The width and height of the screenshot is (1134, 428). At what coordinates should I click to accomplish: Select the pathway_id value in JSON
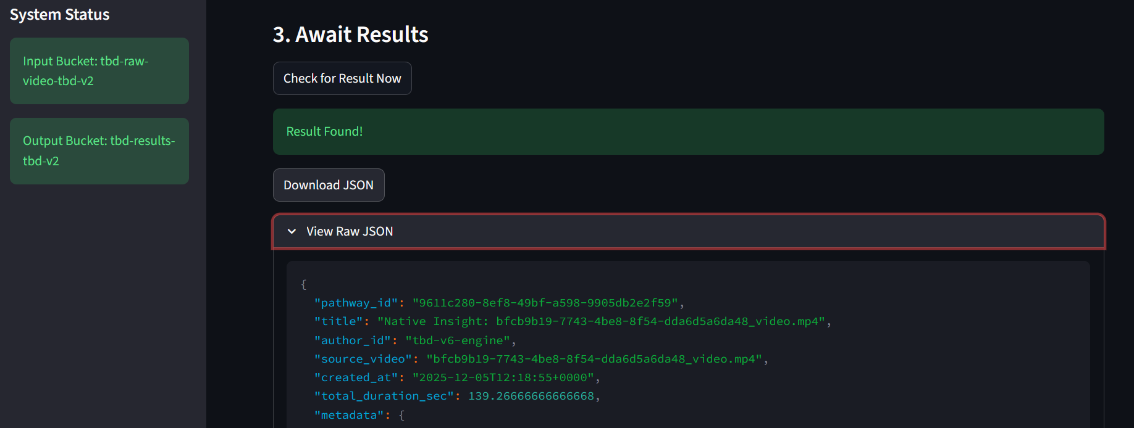[x=545, y=303]
